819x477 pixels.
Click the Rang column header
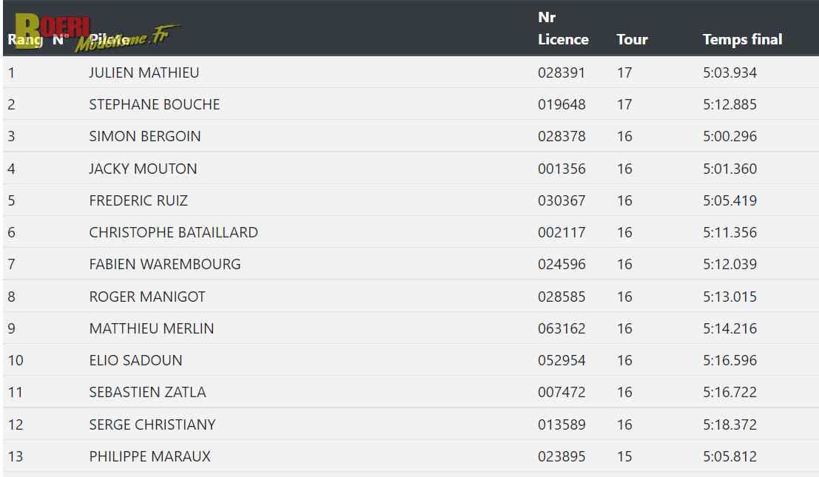tap(25, 39)
